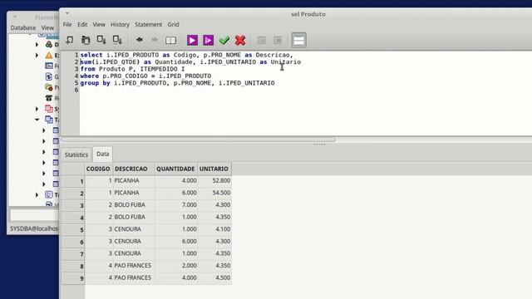The height and width of the screenshot is (299, 532).
Task: Open the View menu in SQL editor
Action: pyautogui.click(x=99, y=24)
